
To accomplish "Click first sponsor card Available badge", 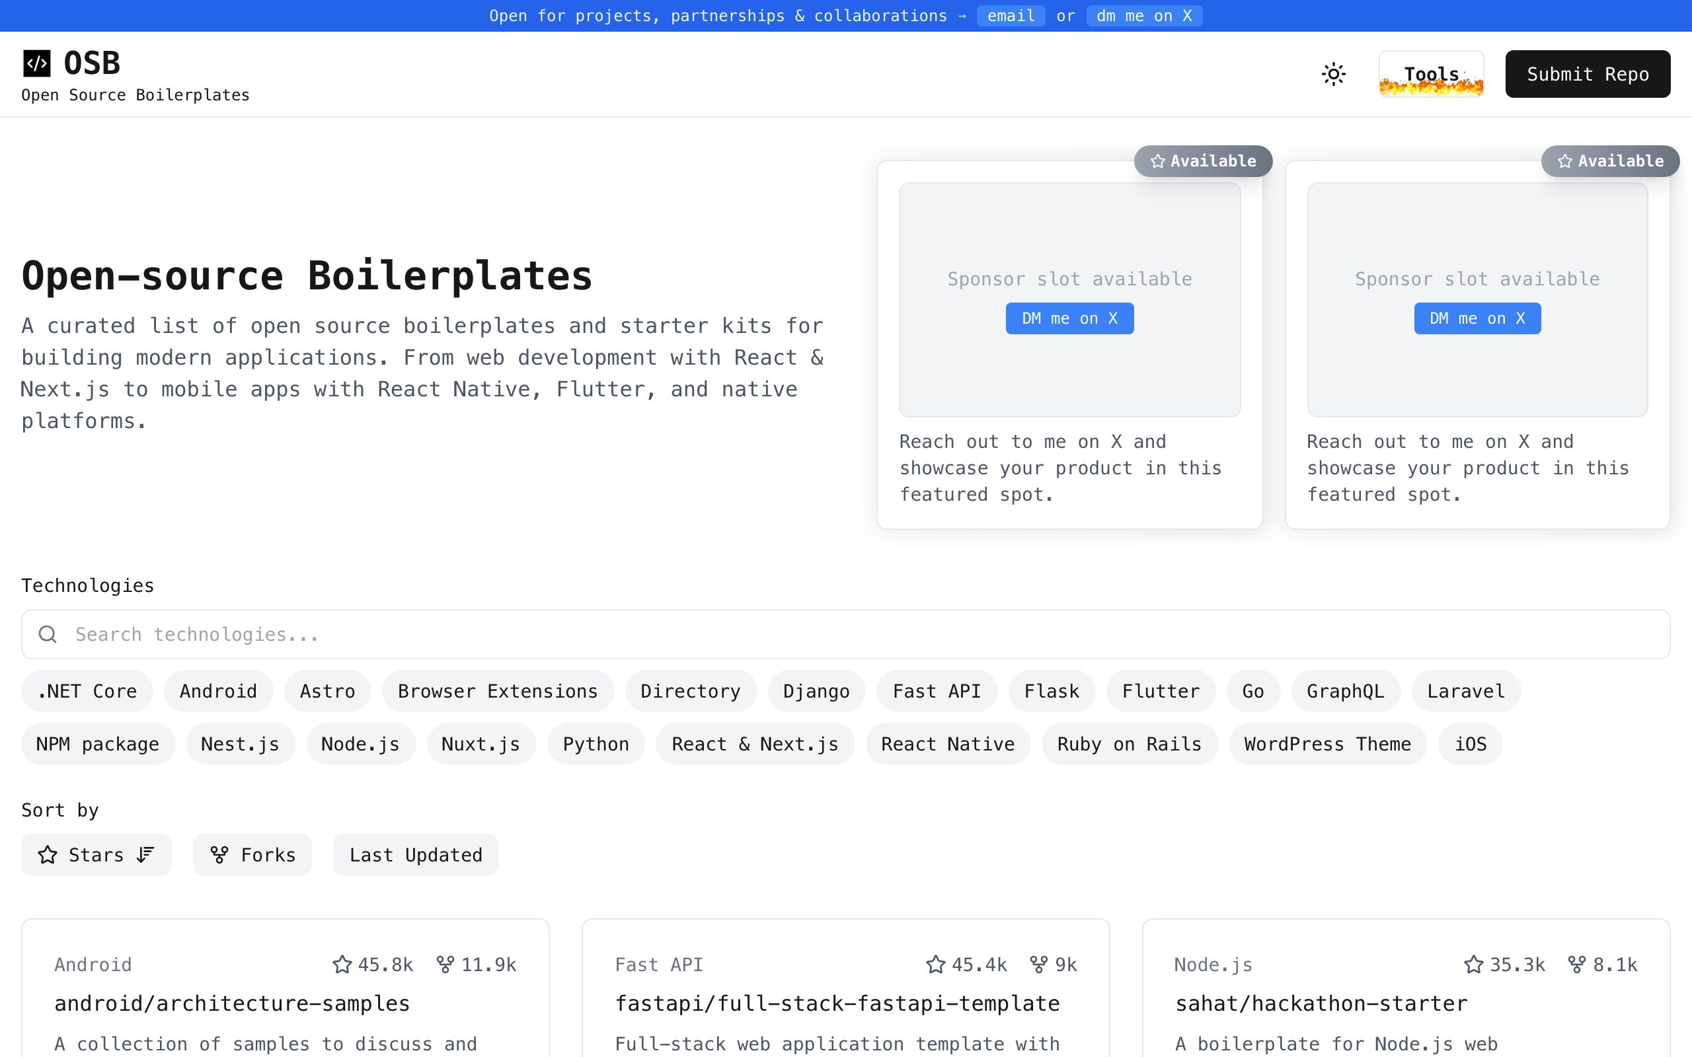I will tap(1204, 161).
